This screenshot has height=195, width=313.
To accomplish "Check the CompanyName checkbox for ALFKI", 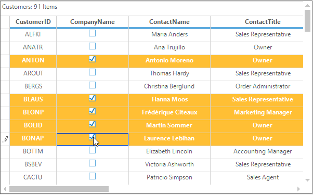I will [92, 33].
